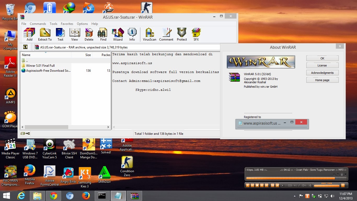357x201 pixels.
Task: Run the Test archive tool
Action: 60,35
